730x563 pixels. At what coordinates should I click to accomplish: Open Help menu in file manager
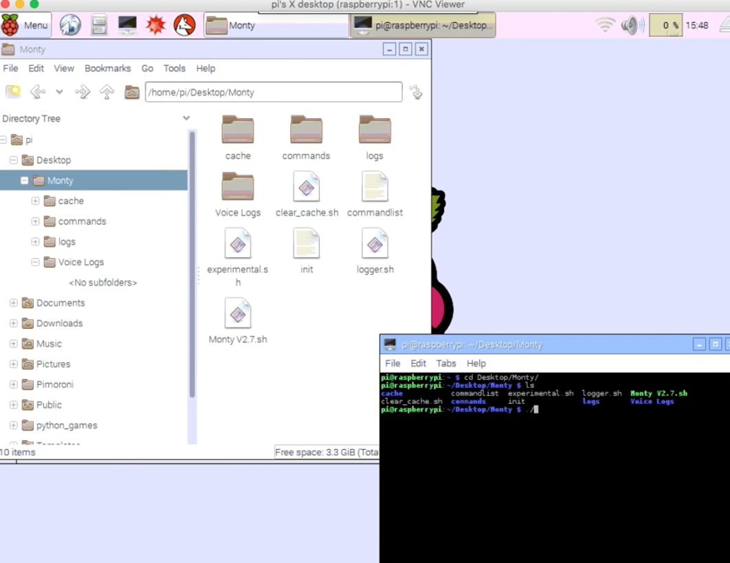206,69
